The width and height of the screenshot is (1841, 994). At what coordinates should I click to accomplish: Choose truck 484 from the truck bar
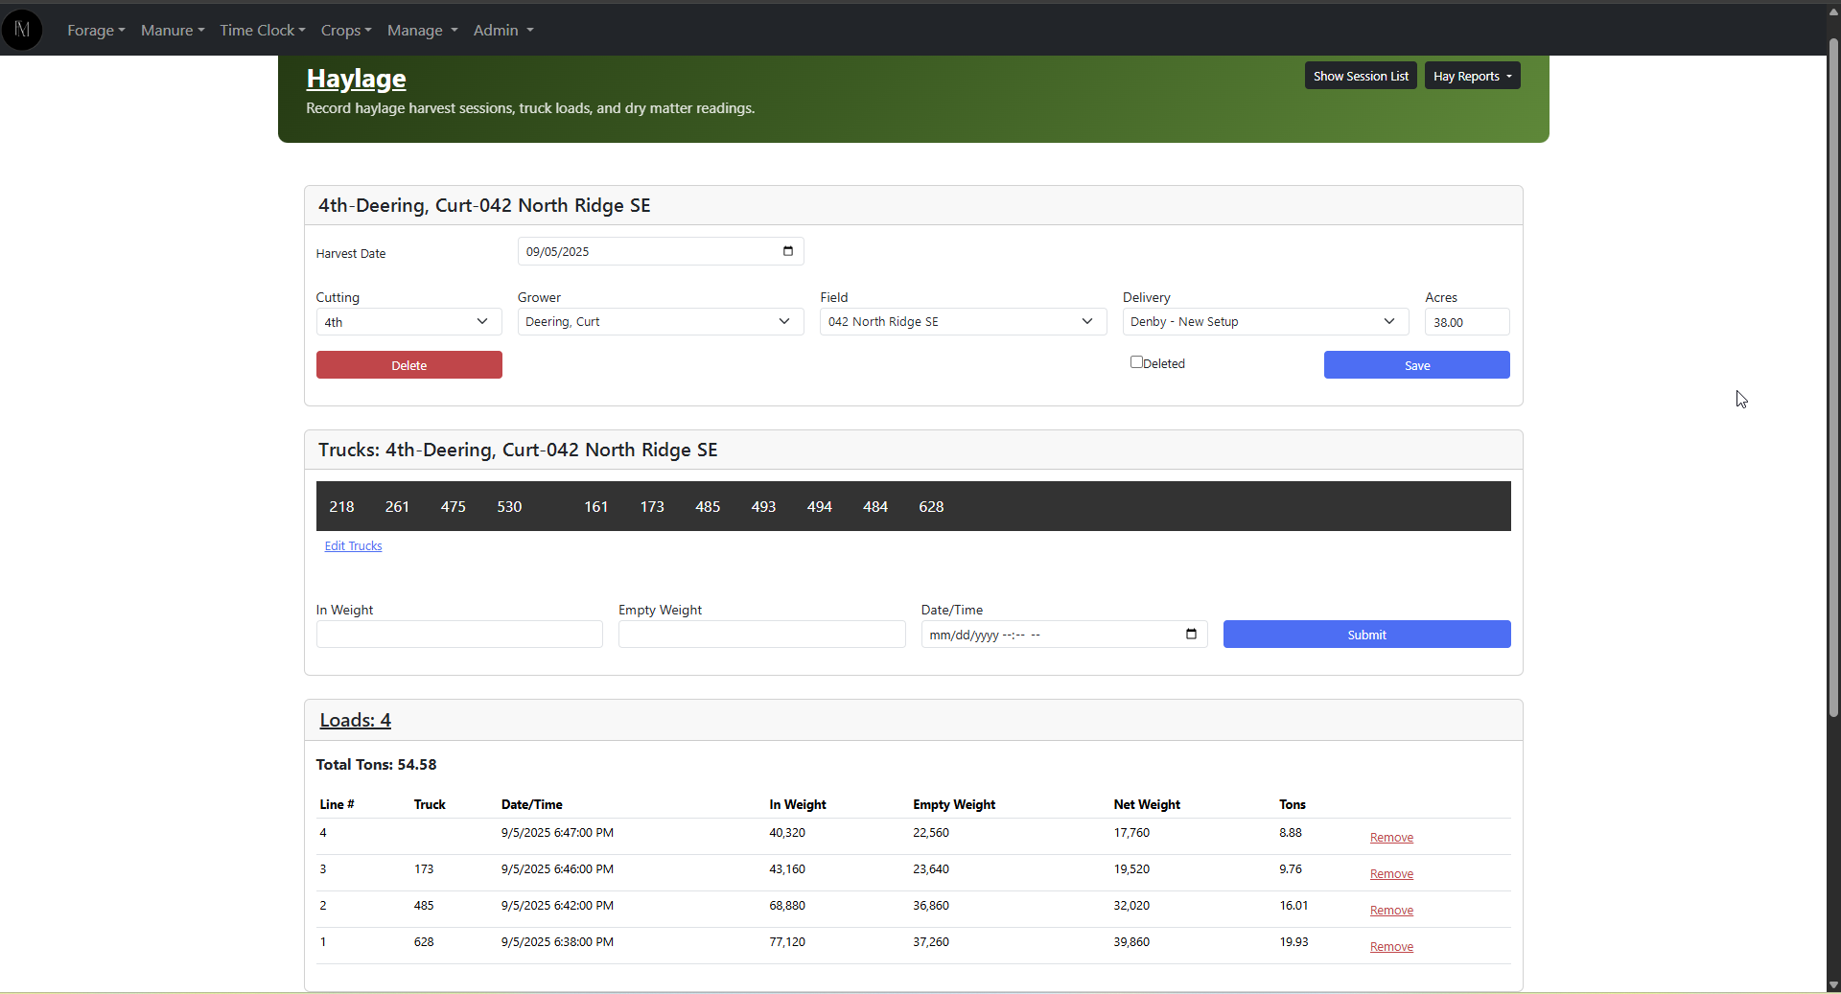[875, 507]
